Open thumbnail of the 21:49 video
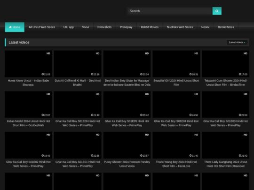Screen dimensions: 254x190 (78, 104)
